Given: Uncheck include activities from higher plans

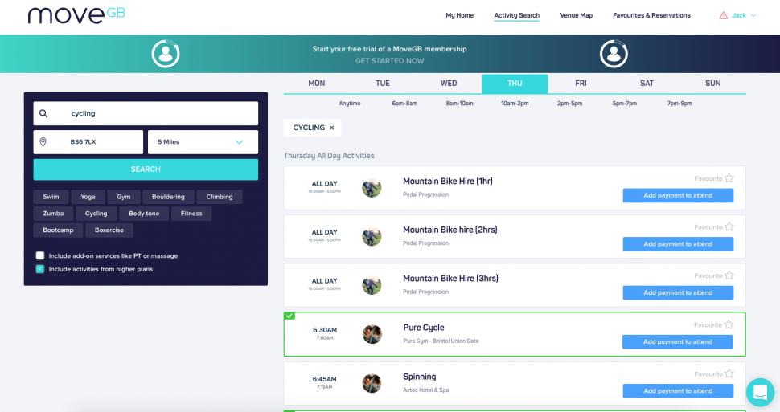Looking at the screenshot, I should click(x=40, y=269).
